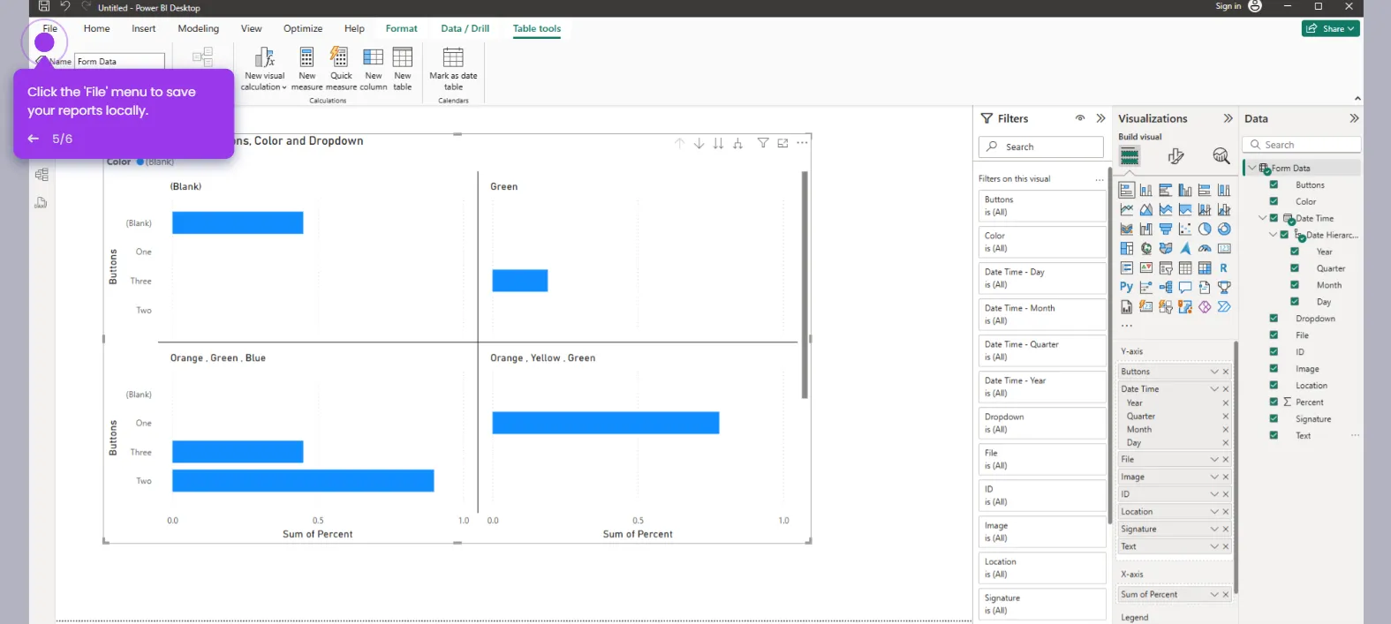Uncheck the Percent field
The width and height of the screenshot is (1391, 624).
click(1274, 402)
